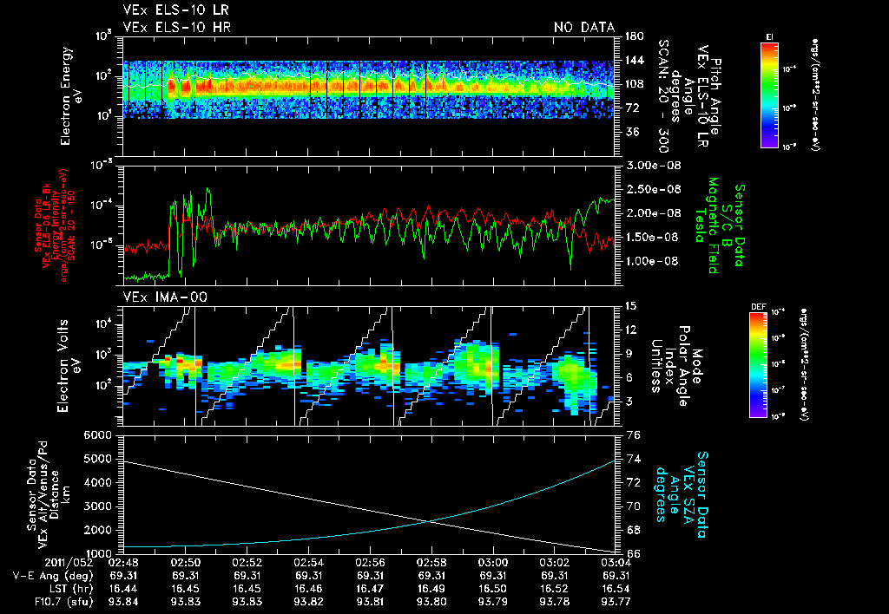Click the VEx IMA-00 panel title

(165, 297)
